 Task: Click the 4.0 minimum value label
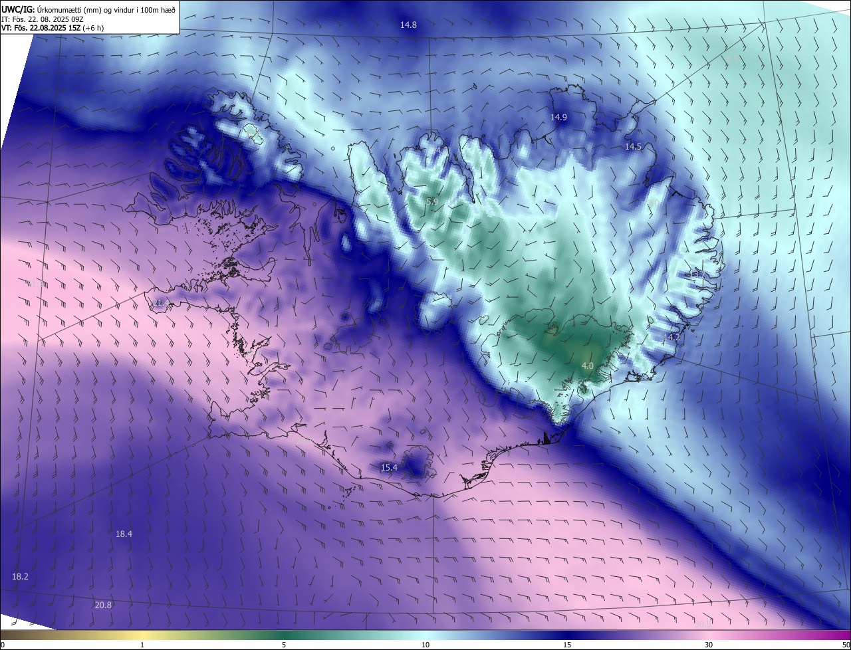588,366
